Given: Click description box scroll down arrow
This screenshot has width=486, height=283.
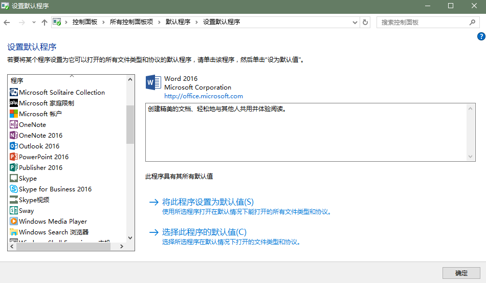Looking at the screenshot, I should [470, 157].
